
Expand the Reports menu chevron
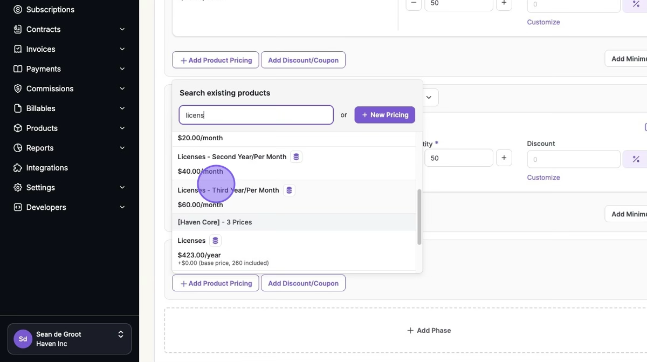pos(122,148)
